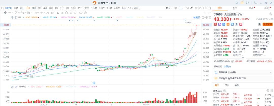This screenshot has width=274, height=106.
Task: Remove the MAVOL indicator with X icon
Action: pyautogui.click(x=16, y=87)
